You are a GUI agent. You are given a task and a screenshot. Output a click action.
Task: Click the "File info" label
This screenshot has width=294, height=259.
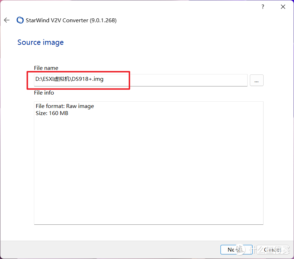(x=44, y=93)
